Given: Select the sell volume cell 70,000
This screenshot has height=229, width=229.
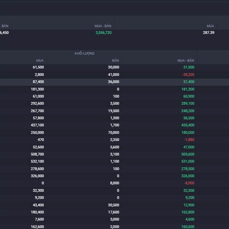Looking at the screenshot, I should point(113,132).
